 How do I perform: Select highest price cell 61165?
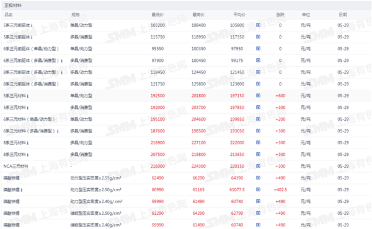tap(198, 189)
